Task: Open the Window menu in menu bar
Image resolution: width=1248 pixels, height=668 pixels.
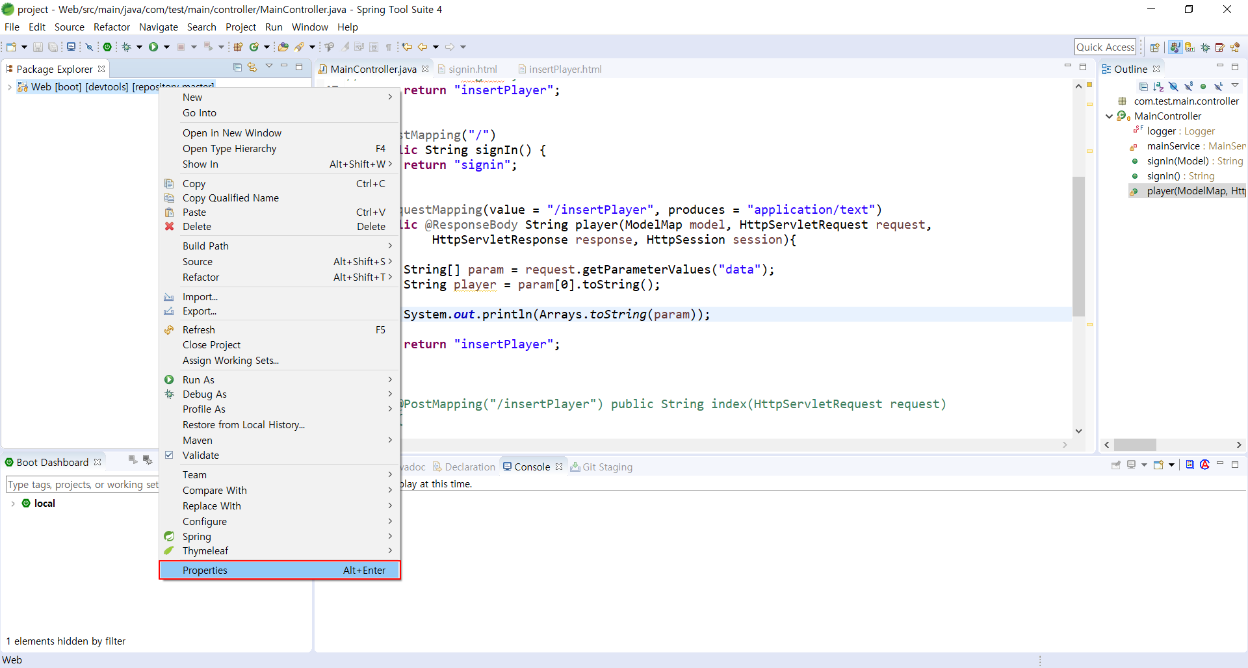Action: click(309, 27)
